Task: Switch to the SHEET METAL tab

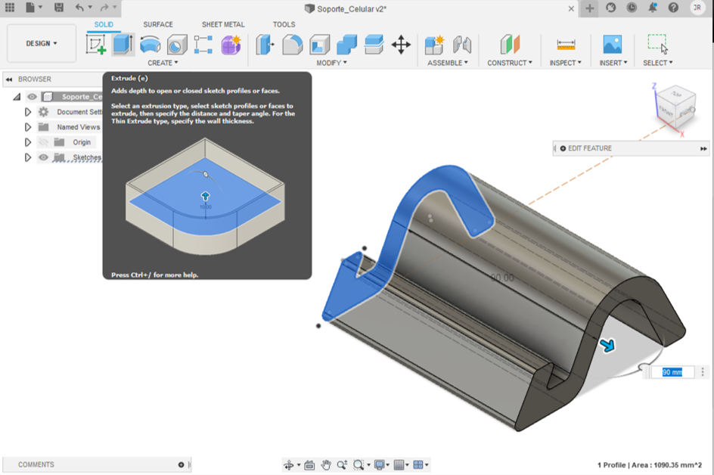Action: point(223,25)
